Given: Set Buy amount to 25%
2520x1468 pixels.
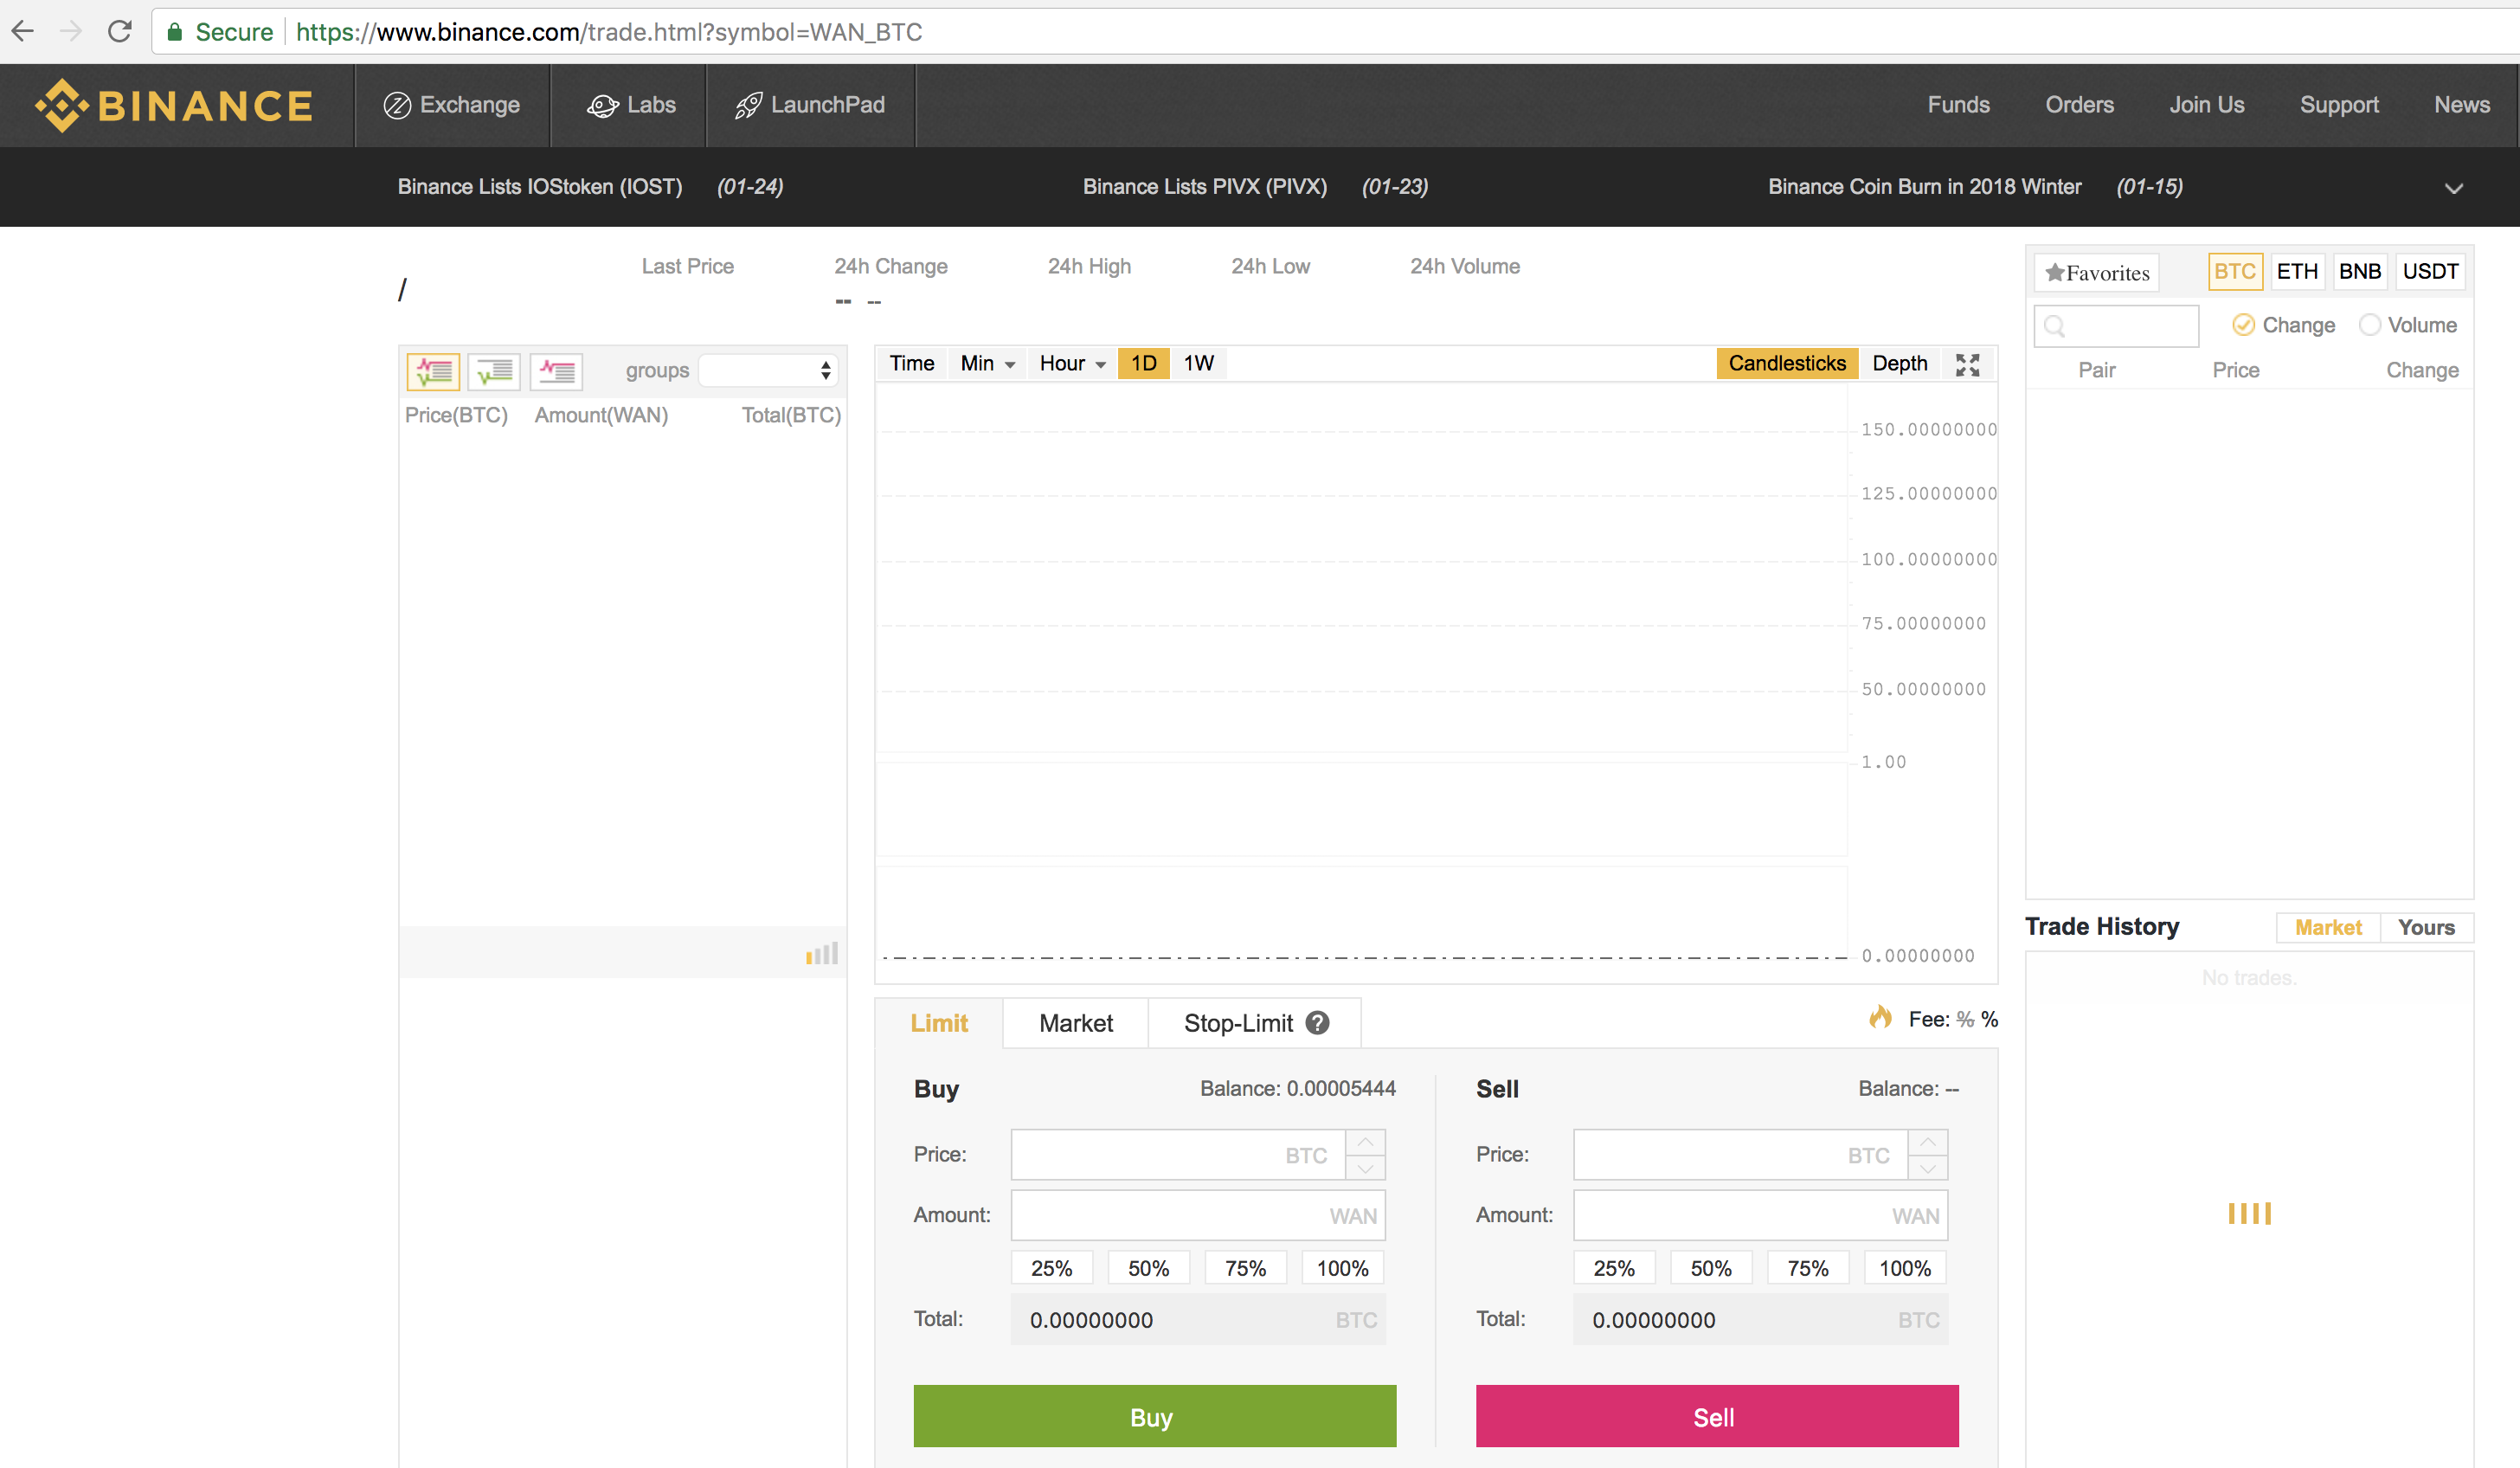Looking at the screenshot, I should click(1051, 1268).
